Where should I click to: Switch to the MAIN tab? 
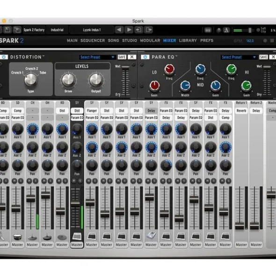click(x=72, y=40)
